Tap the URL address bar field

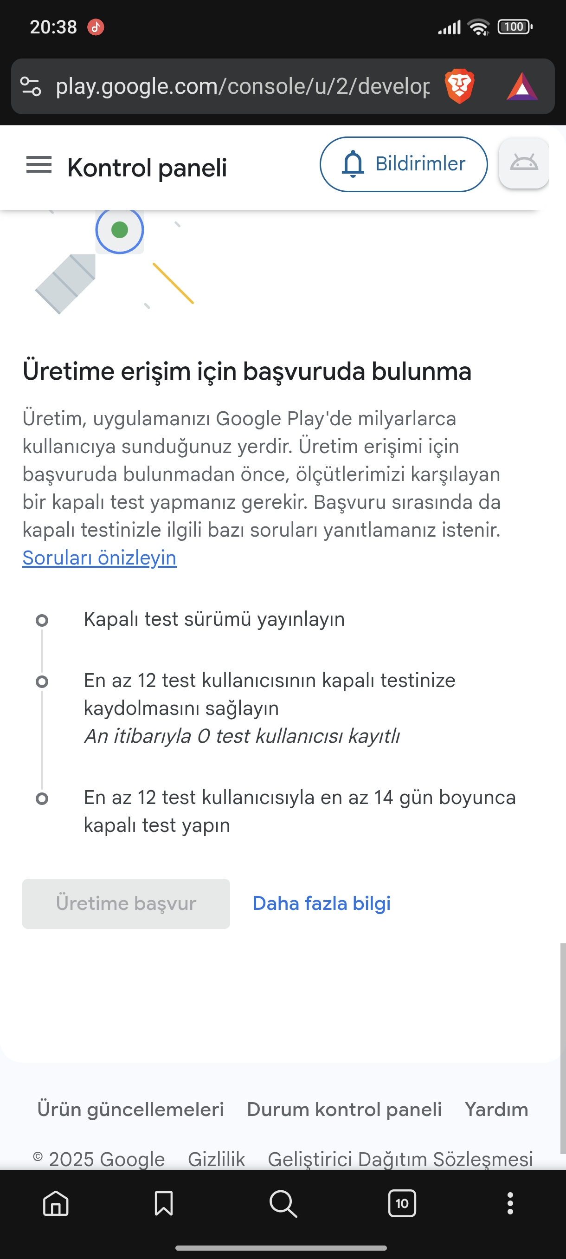coord(243,86)
